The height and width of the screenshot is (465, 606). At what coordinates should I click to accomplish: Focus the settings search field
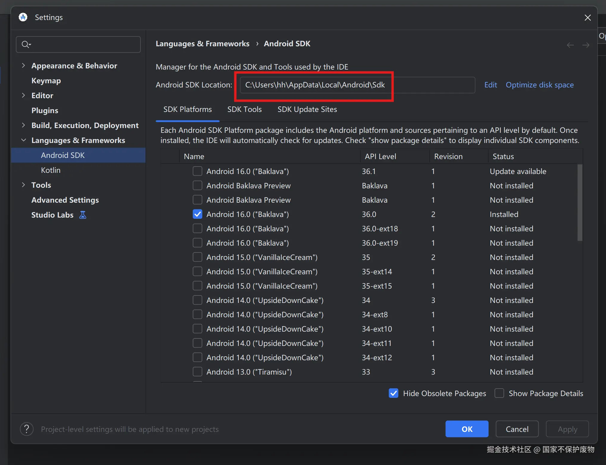pyautogui.click(x=78, y=44)
